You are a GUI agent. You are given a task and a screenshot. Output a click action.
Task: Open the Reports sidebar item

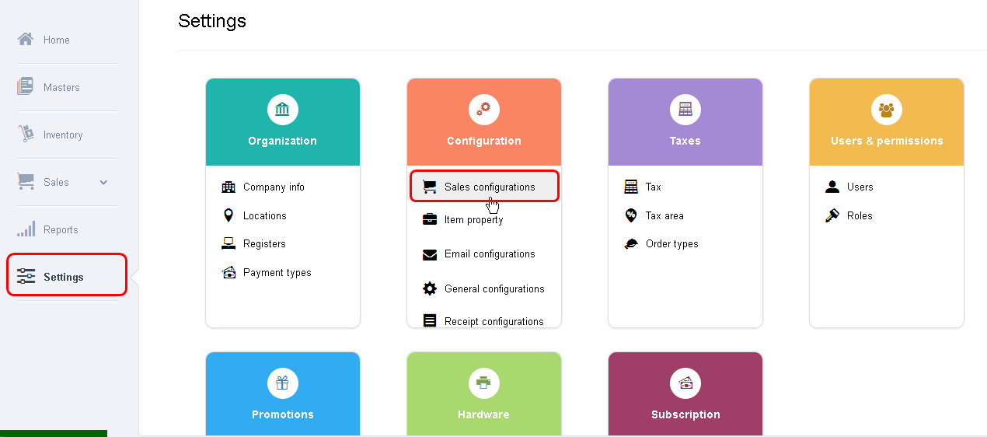click(61, 229)
